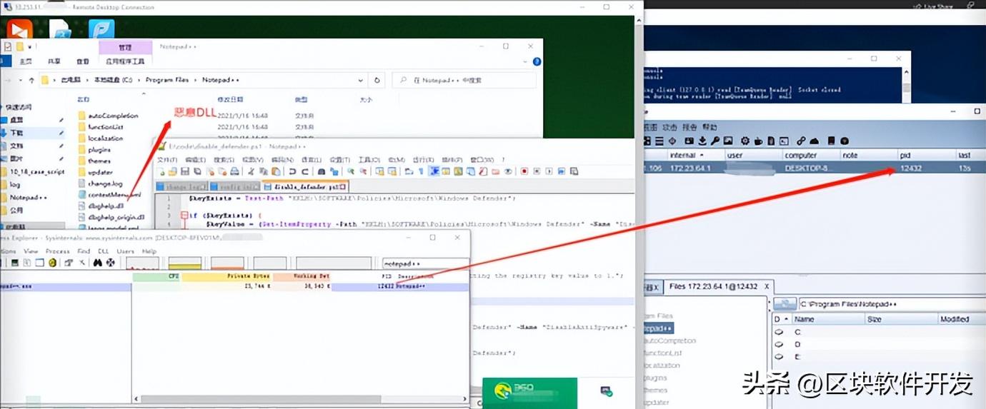986x409 pixels.
Task: Select the dbghelp_origin.dll file in Explorer
Action: click(111, 217)
